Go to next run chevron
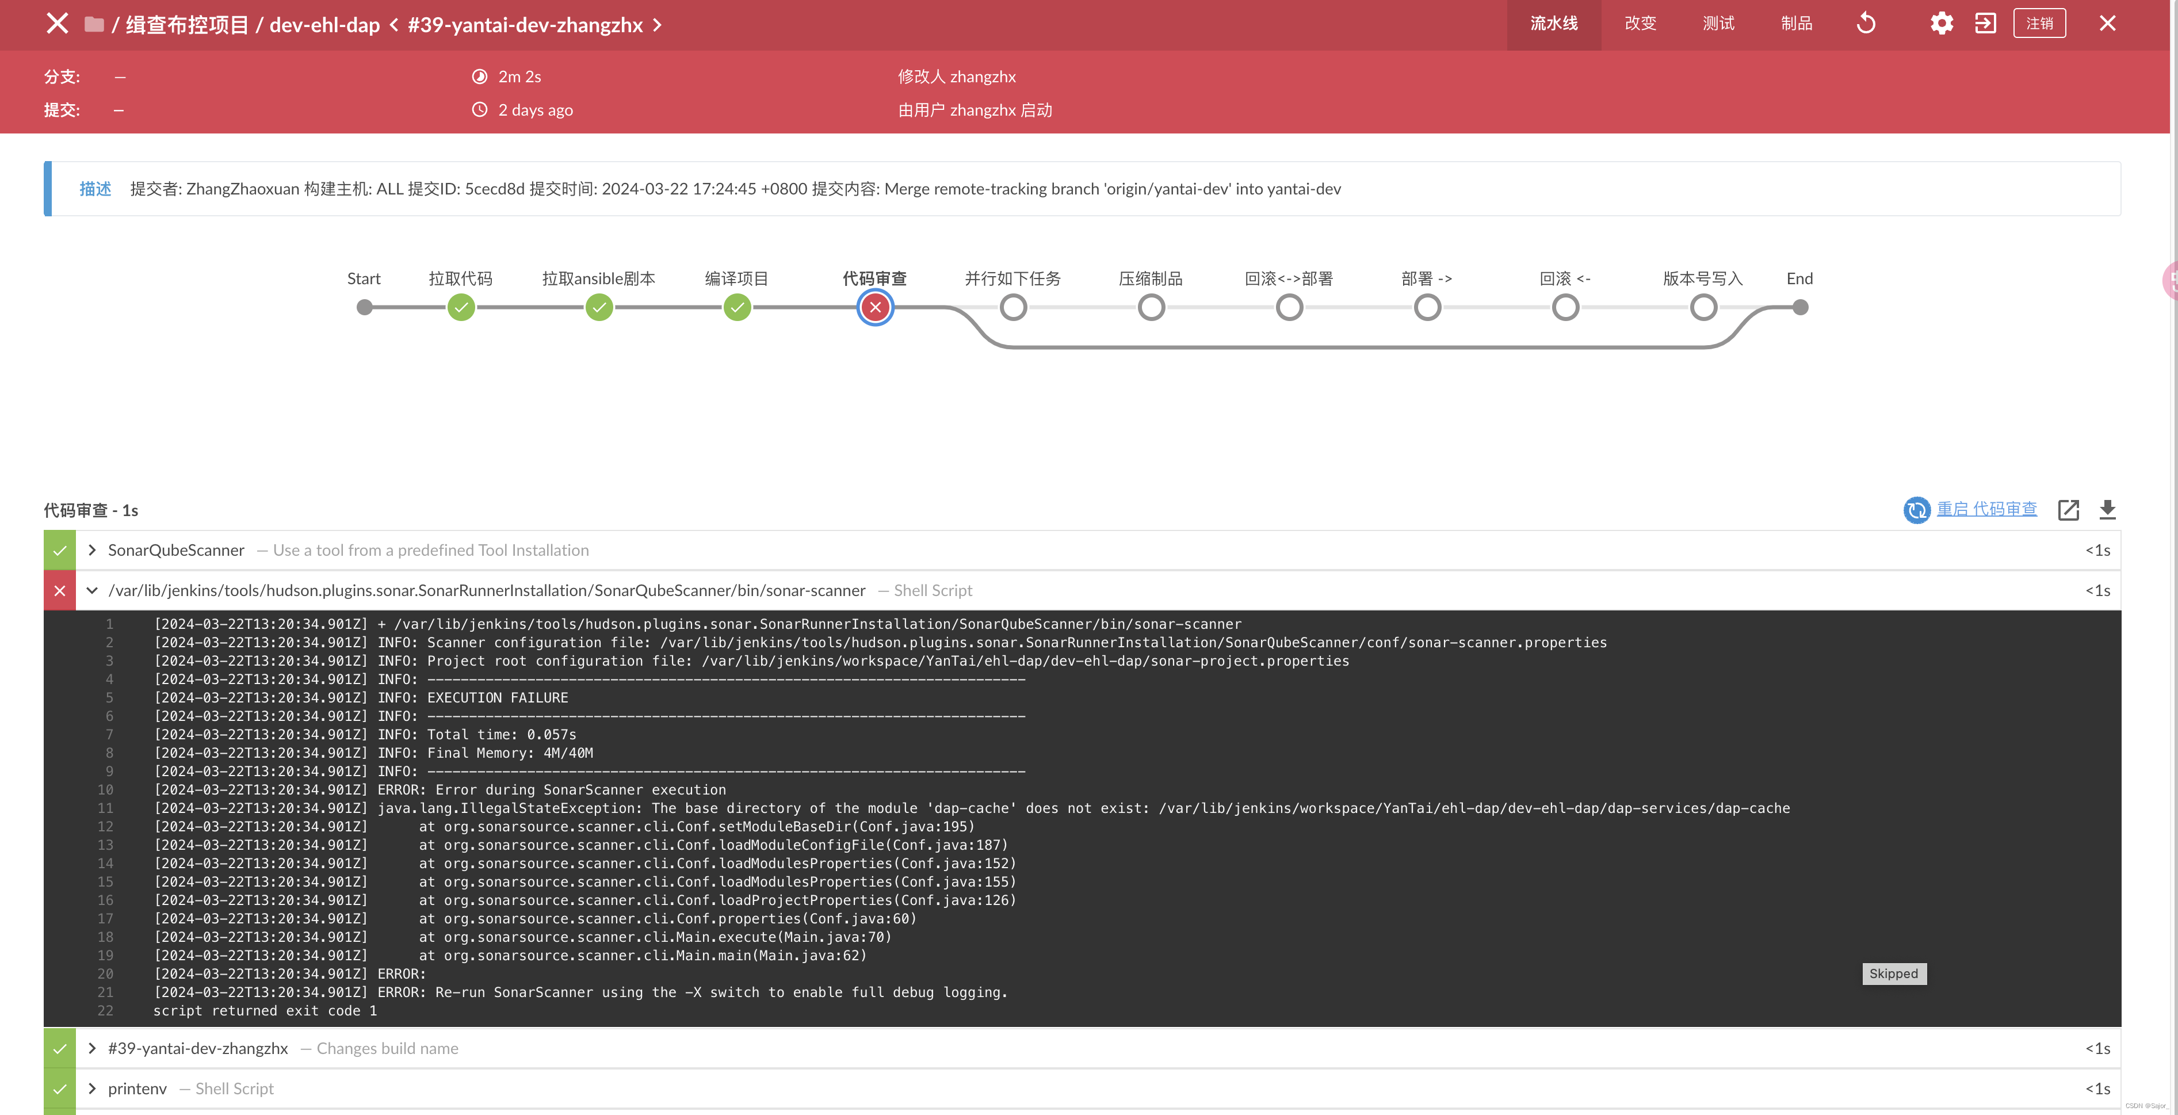 657,25
